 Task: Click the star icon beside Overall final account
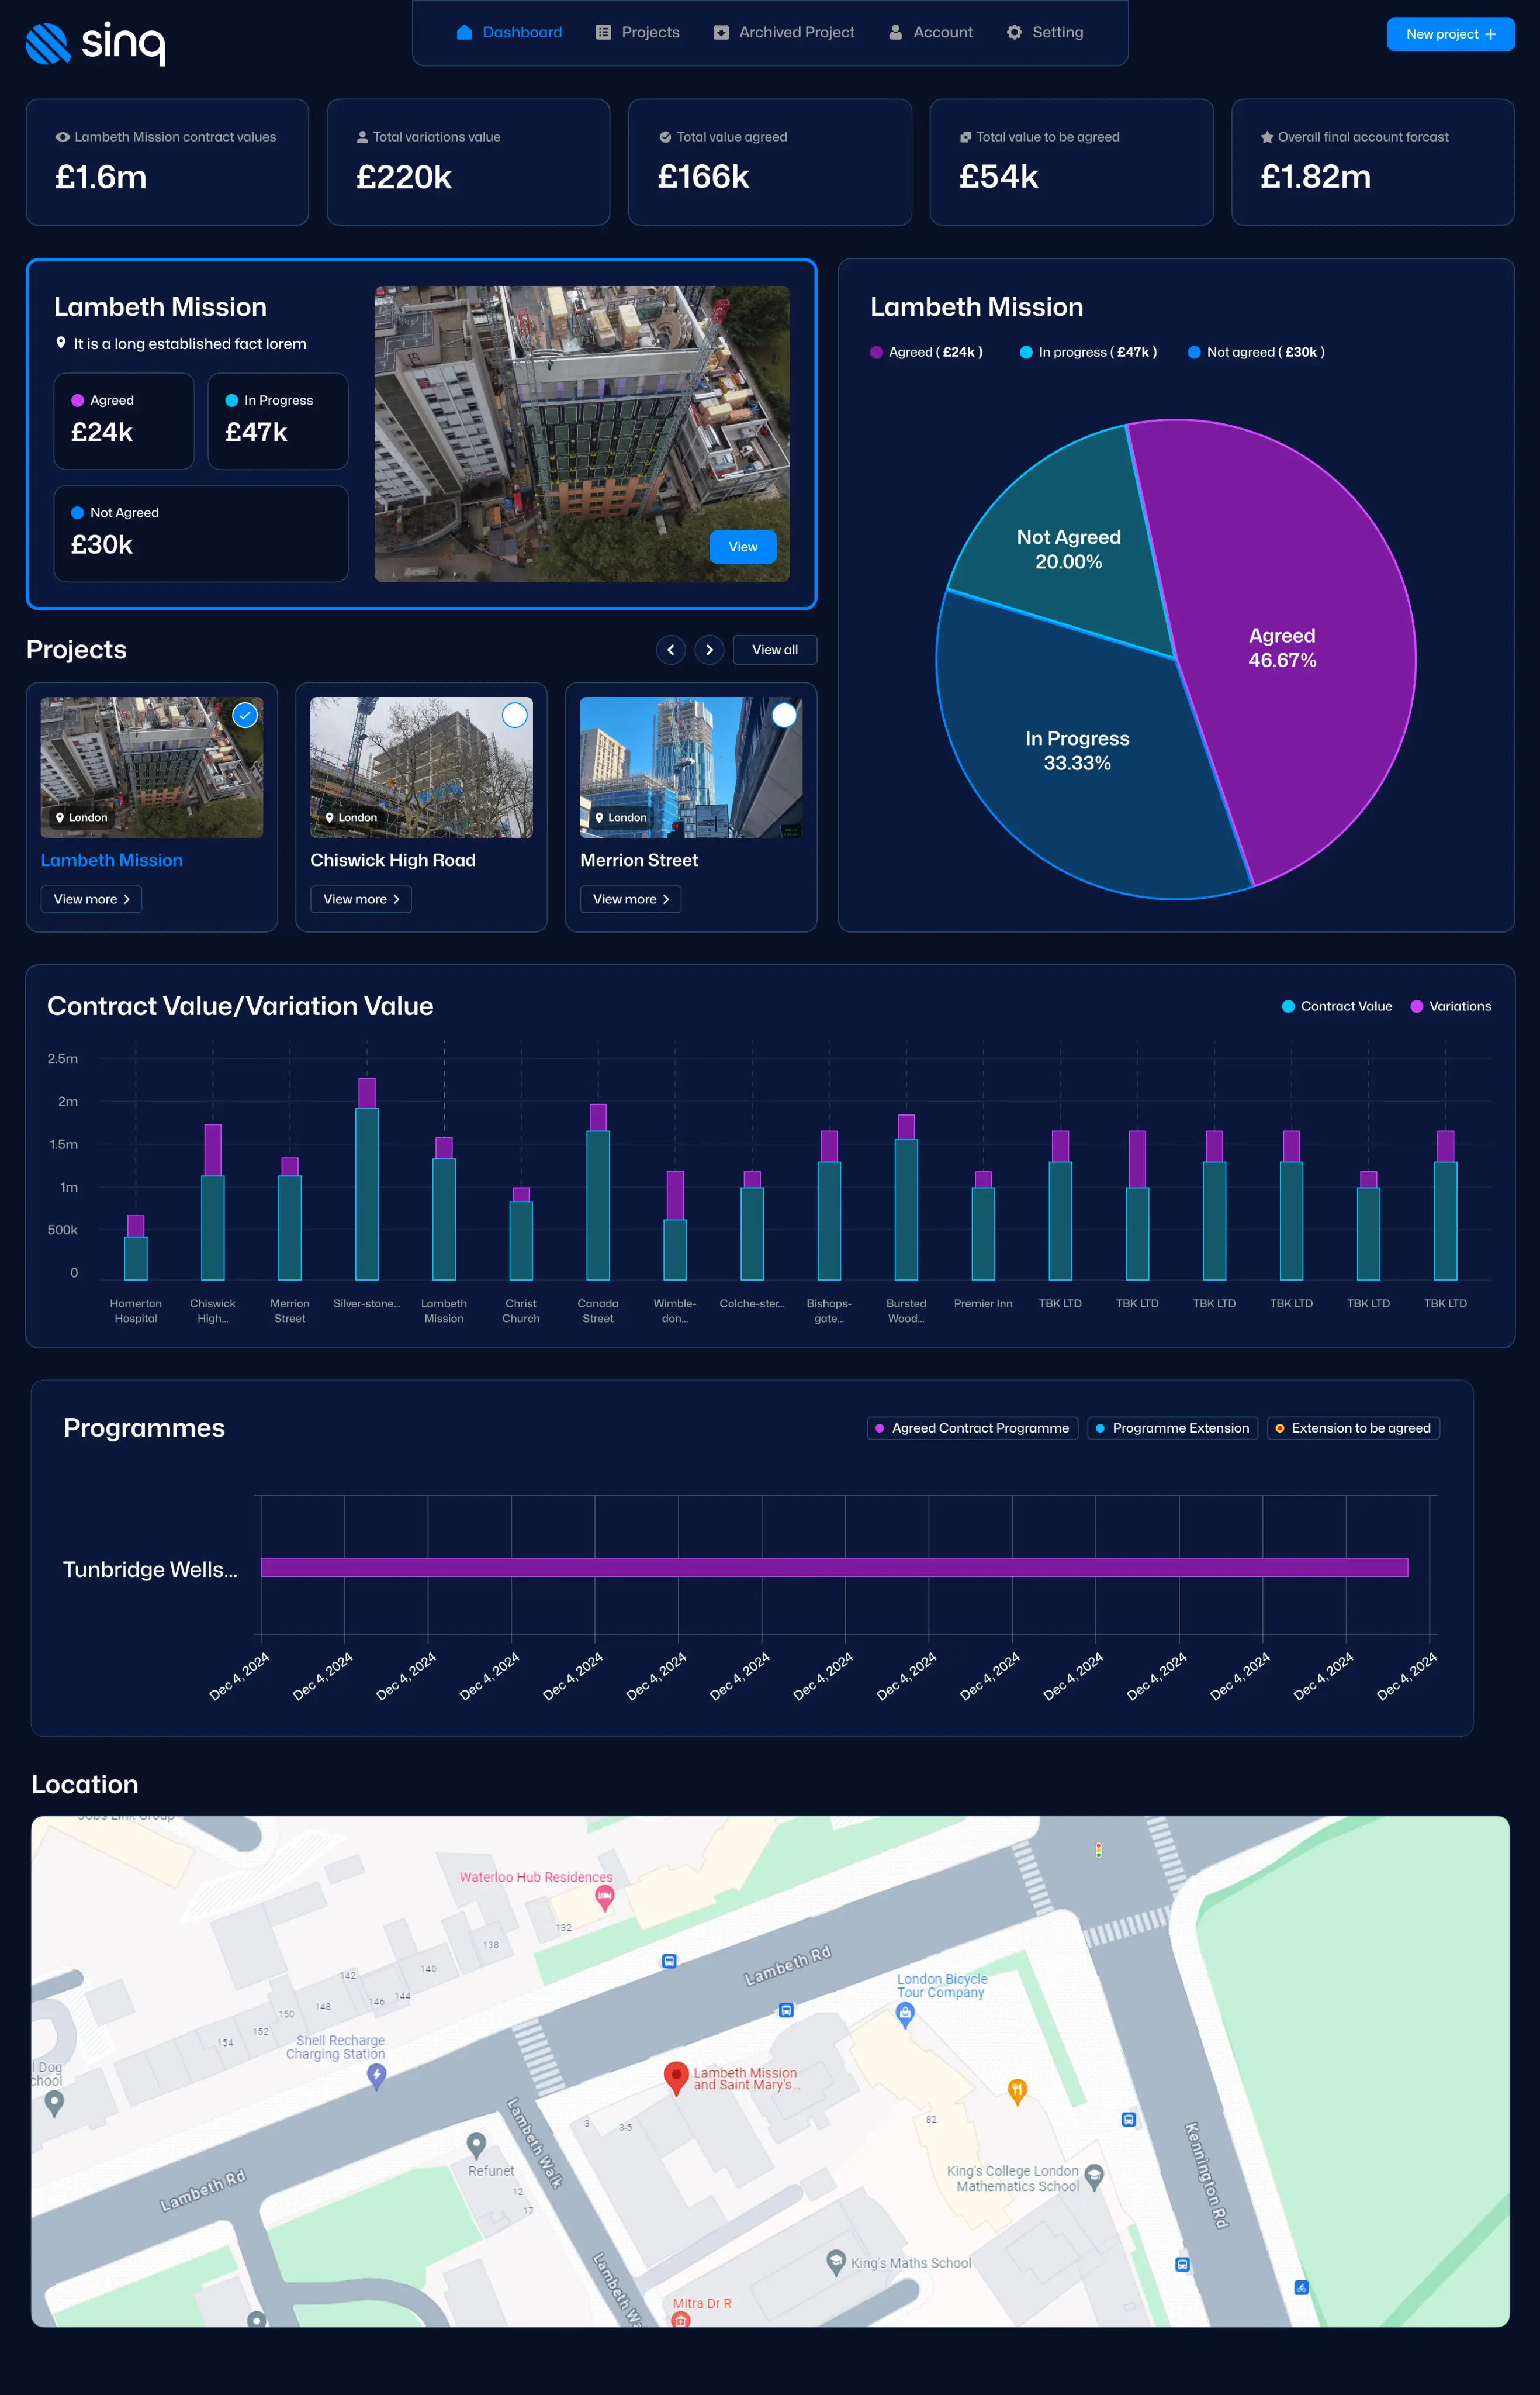click(1267, 137)
